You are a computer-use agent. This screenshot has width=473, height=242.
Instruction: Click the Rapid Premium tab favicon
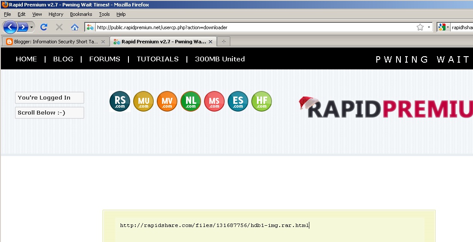pos(117,42)
